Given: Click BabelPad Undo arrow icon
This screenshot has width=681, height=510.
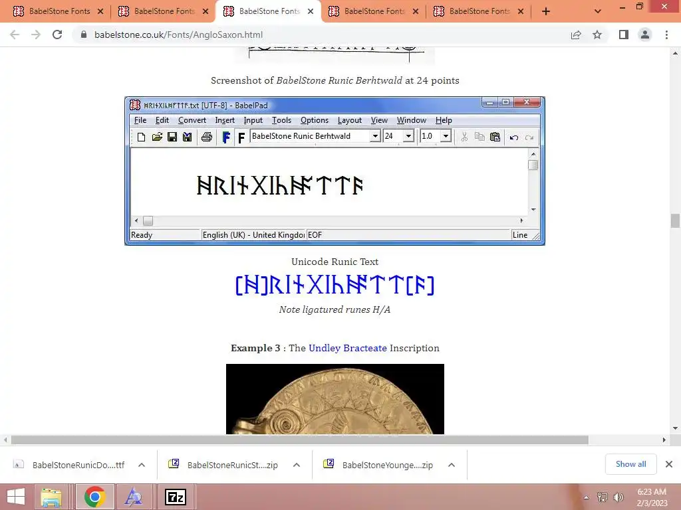Looking at the screenshot, I should click(514, 137).
